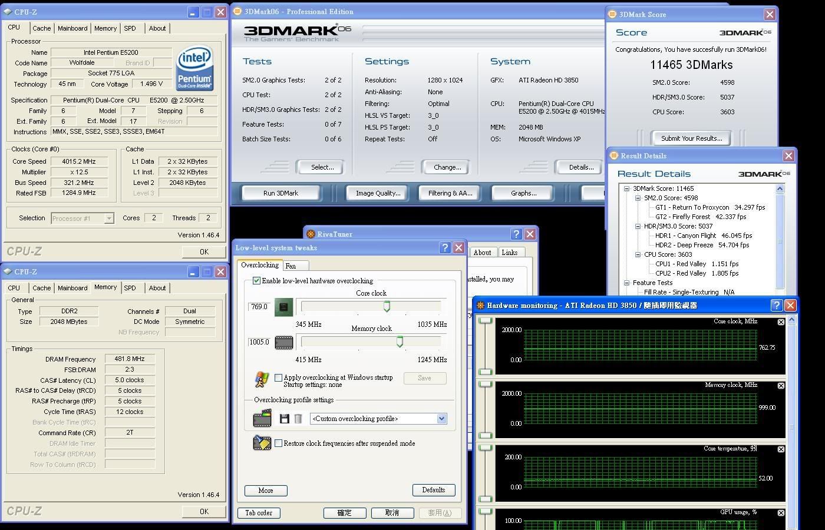Open the Caches tab in lower CPU-Z window
This screenshot has width=825, height=530.
(41, 288)
